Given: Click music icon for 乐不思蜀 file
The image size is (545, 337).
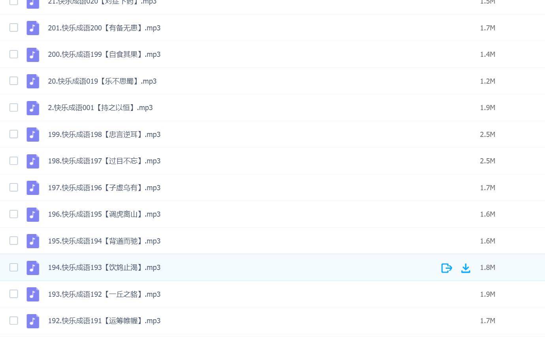Looking at the screenshot, I should point(33,81).
